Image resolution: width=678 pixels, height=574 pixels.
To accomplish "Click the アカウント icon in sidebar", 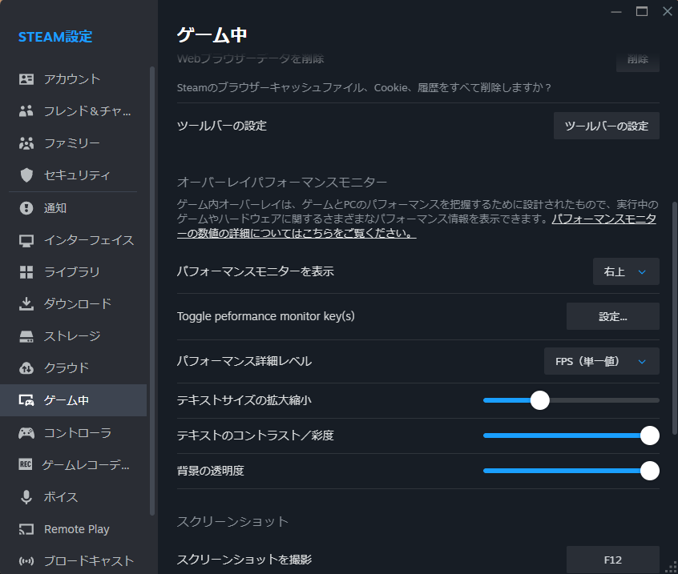I will (26, 79).
